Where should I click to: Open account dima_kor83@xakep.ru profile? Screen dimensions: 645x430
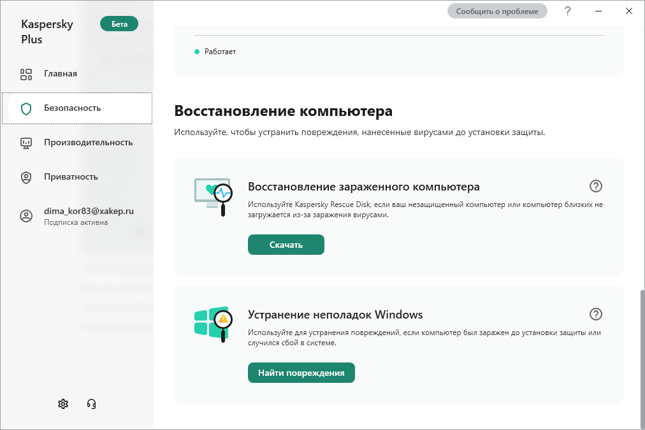pyautogui.click(x=77, y=216)
